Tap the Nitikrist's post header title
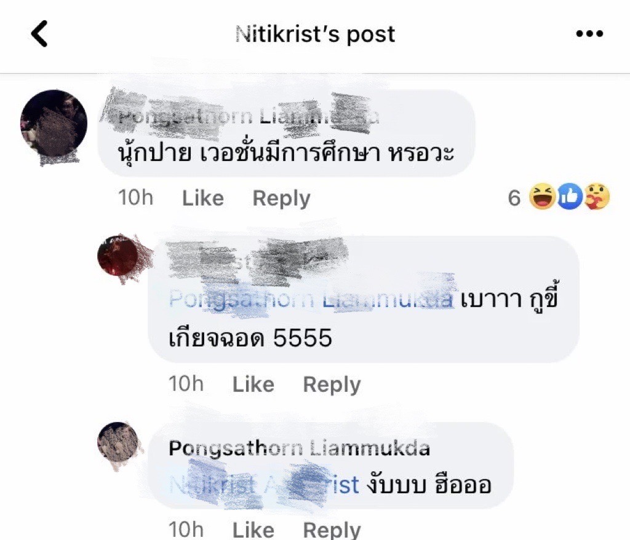This screenshot has height=540, width=630. [315, 34]
